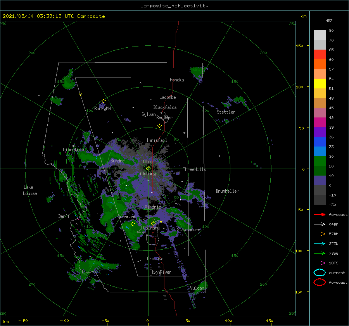Click the Olds label on map
349x326 pixels.
click(148, 162)
